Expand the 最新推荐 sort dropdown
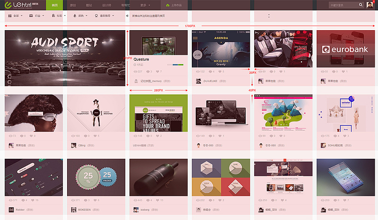This screenshot has width=378, height=220. 104,16
